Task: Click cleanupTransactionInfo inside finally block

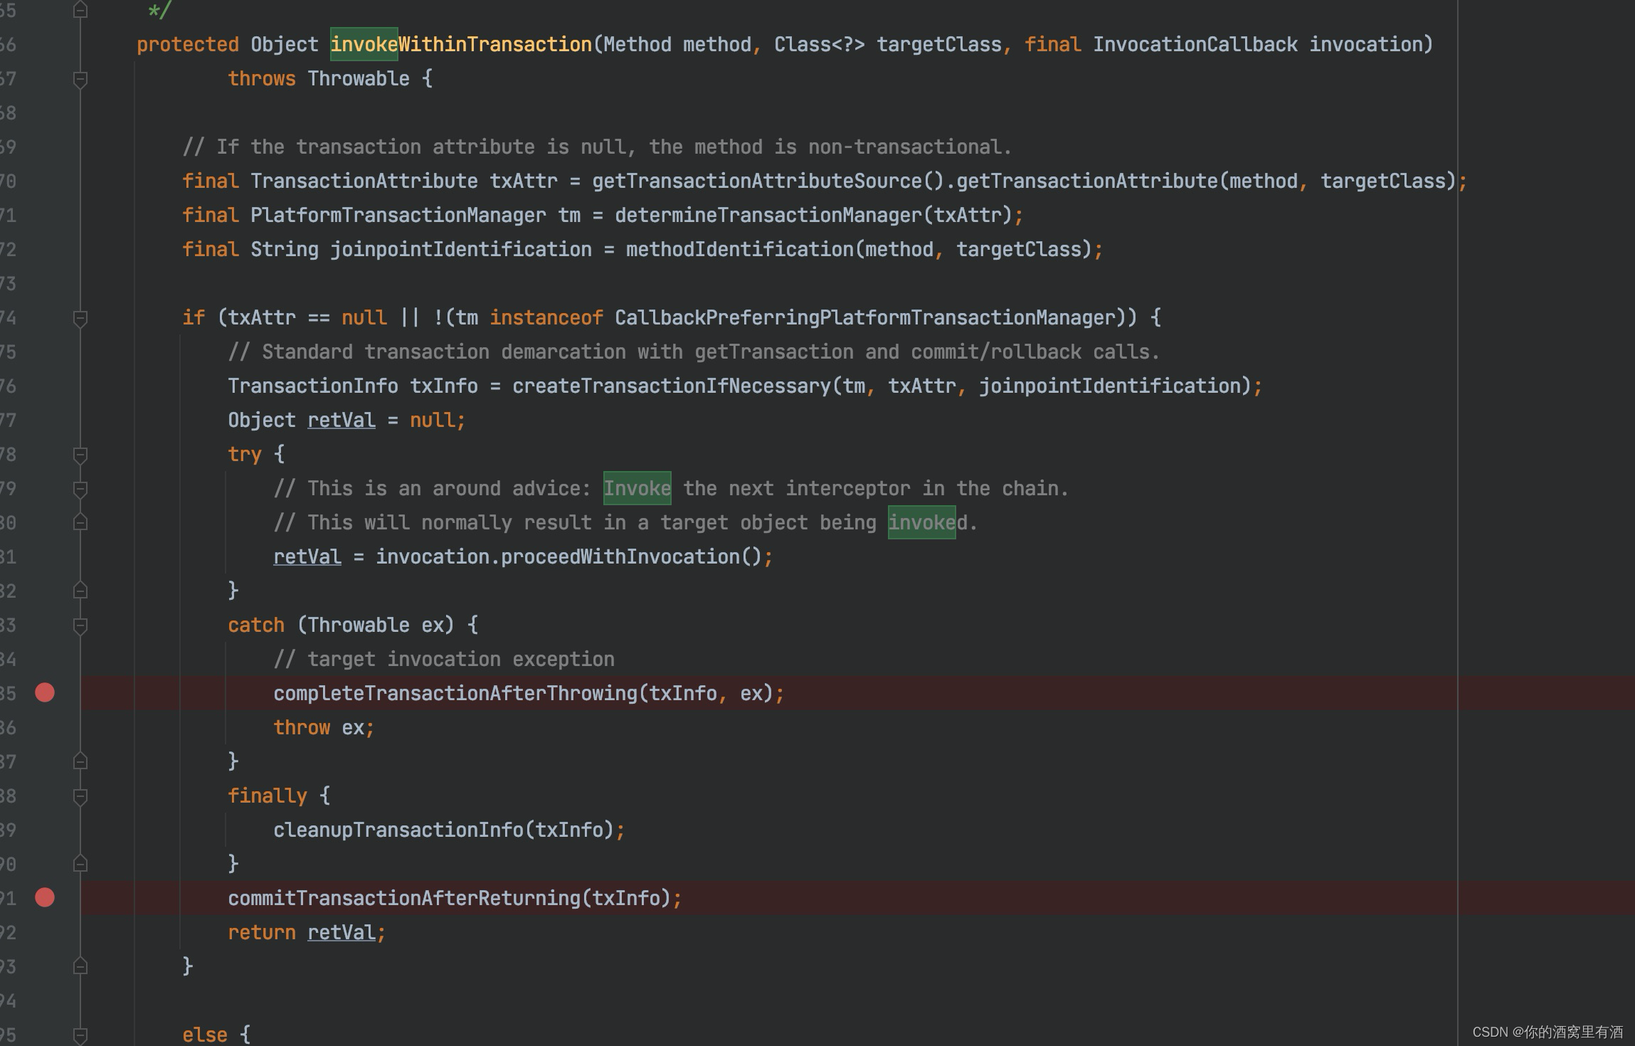Action: point(398,830)
